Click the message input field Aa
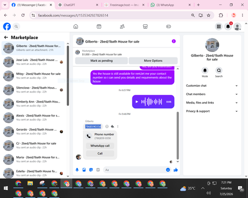Image resolution: width=248 pixels, height=198 pixels. click(x=134, y=170)
